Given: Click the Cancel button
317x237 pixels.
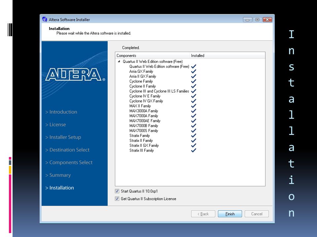Looking at the screenshot, I should point(257,214).
